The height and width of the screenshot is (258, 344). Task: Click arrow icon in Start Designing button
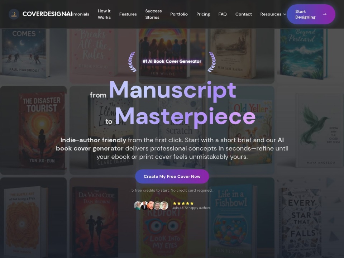tap(325, 14)
